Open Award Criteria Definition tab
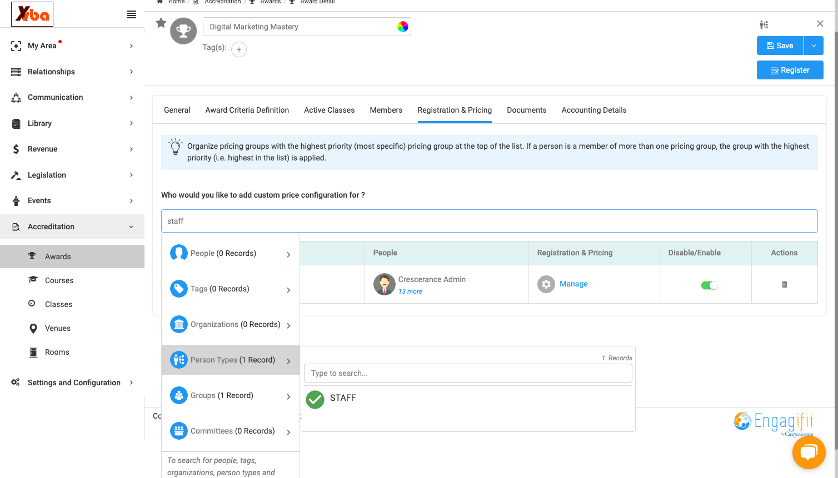Viewport: 838px width, 478px height. click(247, 110)
